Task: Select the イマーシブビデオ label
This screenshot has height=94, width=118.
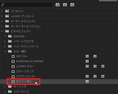Action: point(23,41)
